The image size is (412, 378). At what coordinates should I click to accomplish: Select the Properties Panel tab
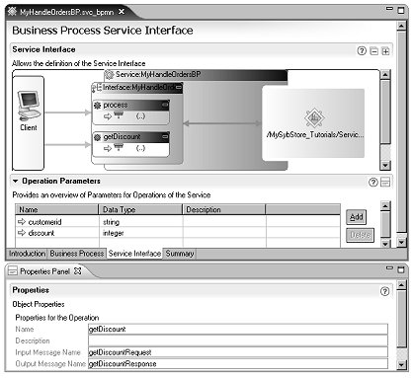pos(45,271)
